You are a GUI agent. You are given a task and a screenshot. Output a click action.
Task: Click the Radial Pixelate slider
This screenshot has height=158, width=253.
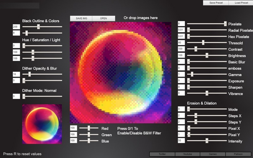pyautogui.click(x=207, y=30)
